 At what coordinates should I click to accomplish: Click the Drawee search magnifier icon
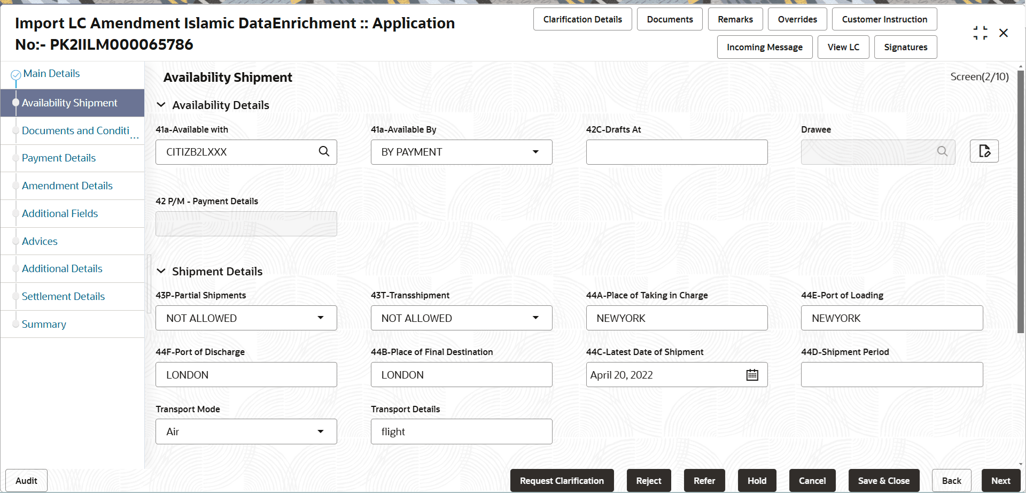(942, 152)
